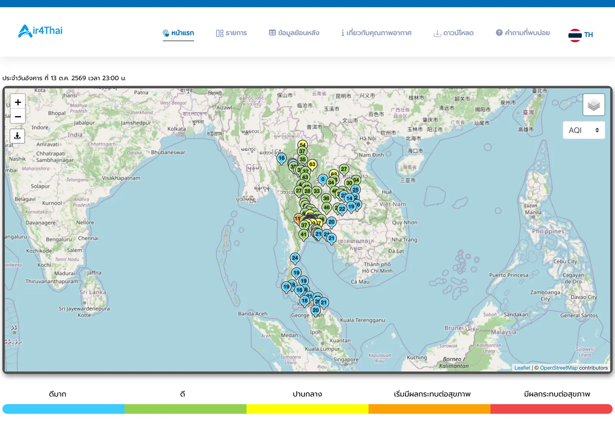Open the ดาวน์โหลด download page
Viewport: 615px width, 432px height.
(454, 33)
